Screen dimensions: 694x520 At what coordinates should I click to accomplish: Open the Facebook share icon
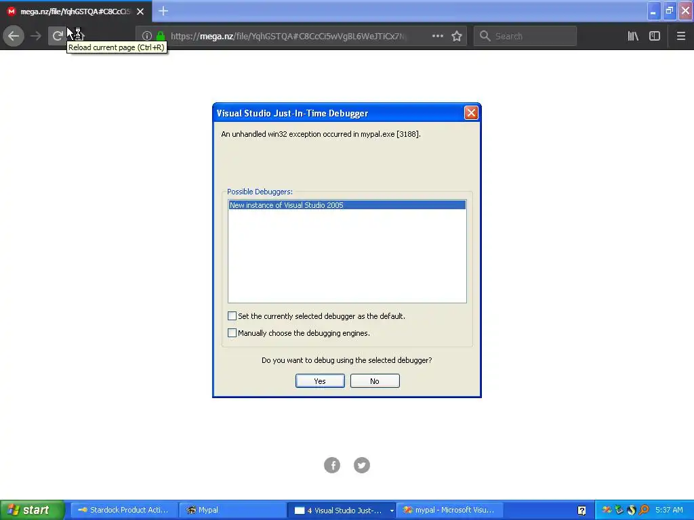332,464
